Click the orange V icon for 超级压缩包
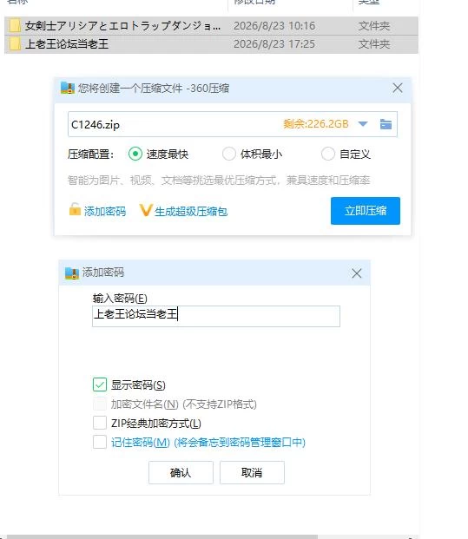This screenshot has height=539, width=468. pos(146,210)
